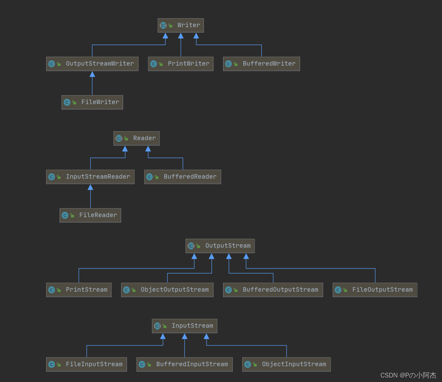Click the class icon on BufferedInputStream node
The width and height of the screenshot is (442, 382).
pos(142,364)
